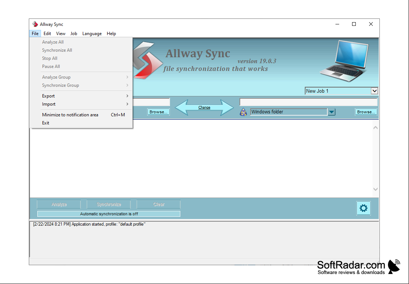This screenshot has height=284, width=409.
Task: Expand the Import submenu
Action: (81, 104)
